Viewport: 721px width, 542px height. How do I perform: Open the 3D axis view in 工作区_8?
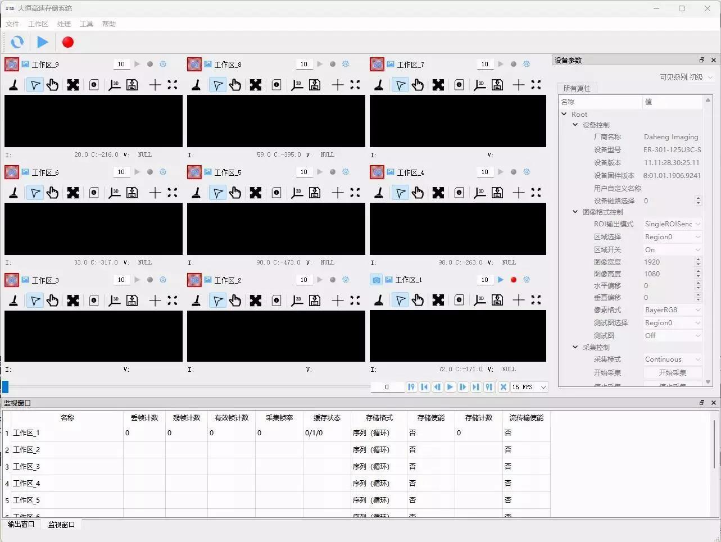(x=297, y=85)
